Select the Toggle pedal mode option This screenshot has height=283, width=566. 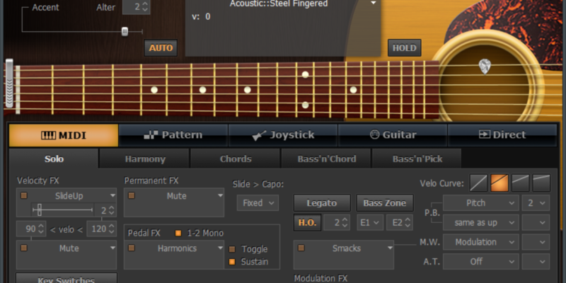click(x=232, y=249)
